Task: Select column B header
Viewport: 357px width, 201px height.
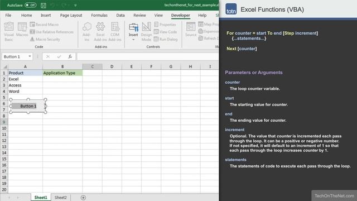Action: 62,66
